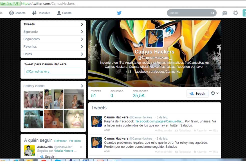Click Favorito on the problemas legales tweet
Screen dimensions: 246x164
[x=200, y=152]
